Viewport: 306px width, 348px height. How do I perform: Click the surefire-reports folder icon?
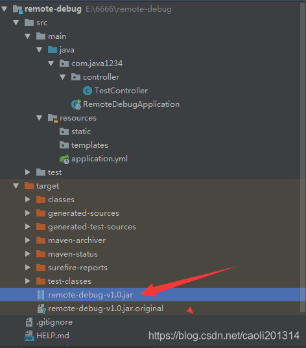41,268
